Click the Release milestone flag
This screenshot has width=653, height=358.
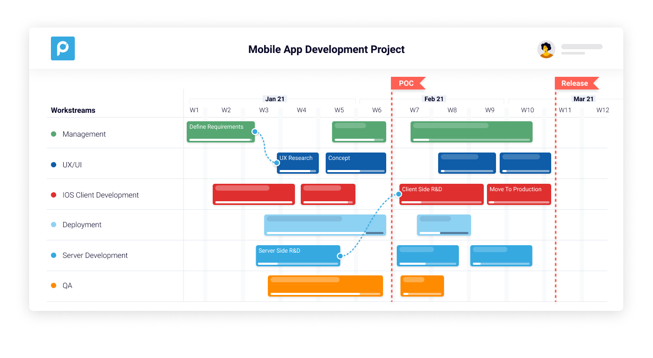[577, 83]
